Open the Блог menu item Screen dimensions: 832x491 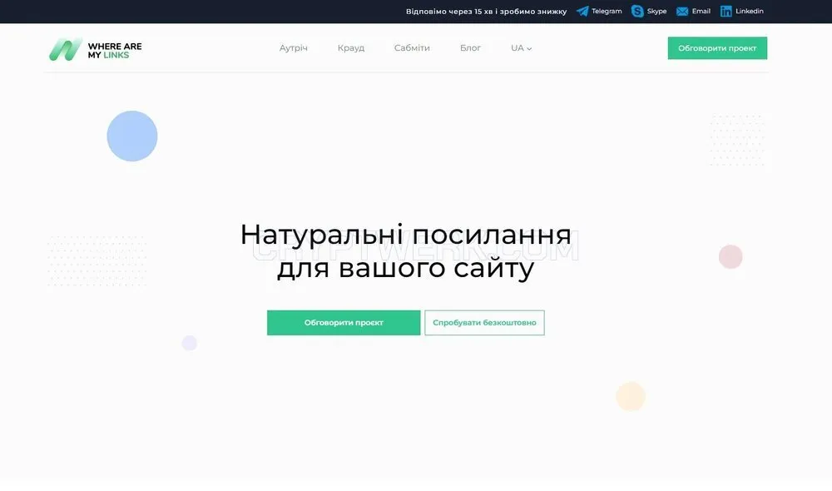[x=470, y=47]
